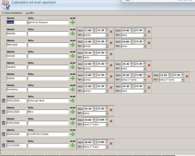
Task: Click the Lunedì day name field
Action: [16, 22]
